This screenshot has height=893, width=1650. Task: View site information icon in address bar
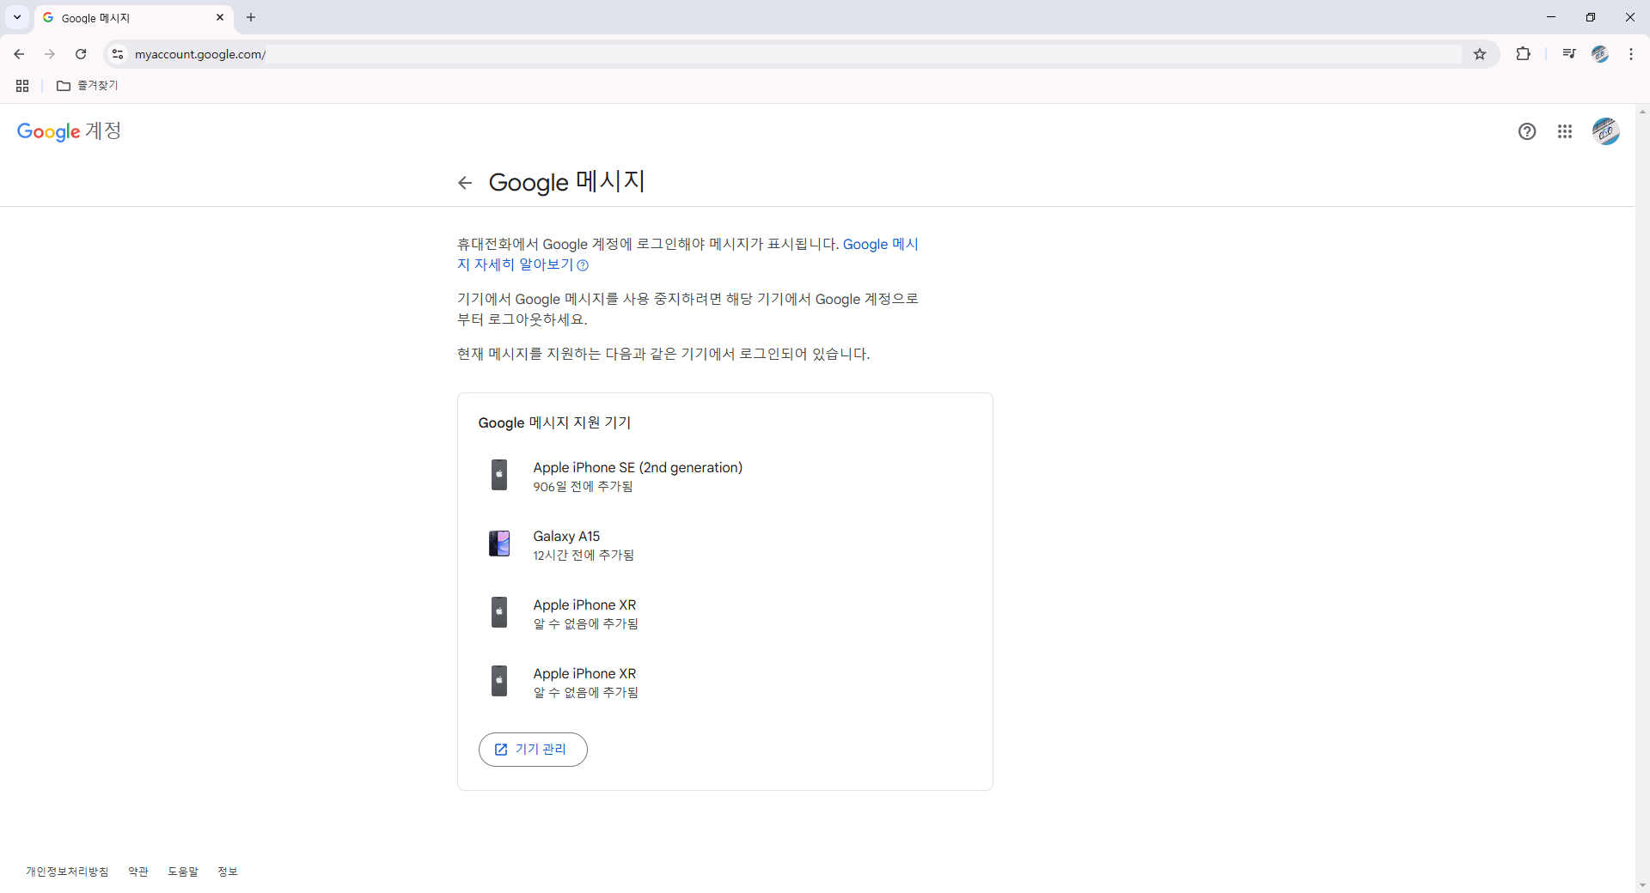(x=118, y=54)
